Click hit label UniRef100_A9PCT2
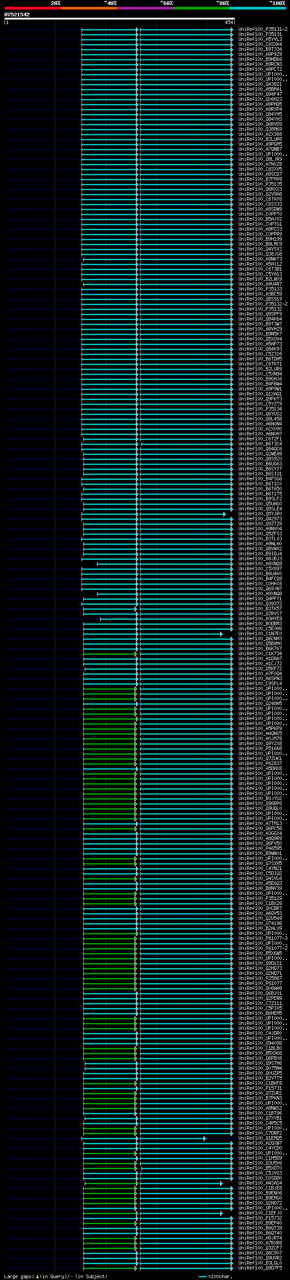290x1280 pixels. [260, 69]
